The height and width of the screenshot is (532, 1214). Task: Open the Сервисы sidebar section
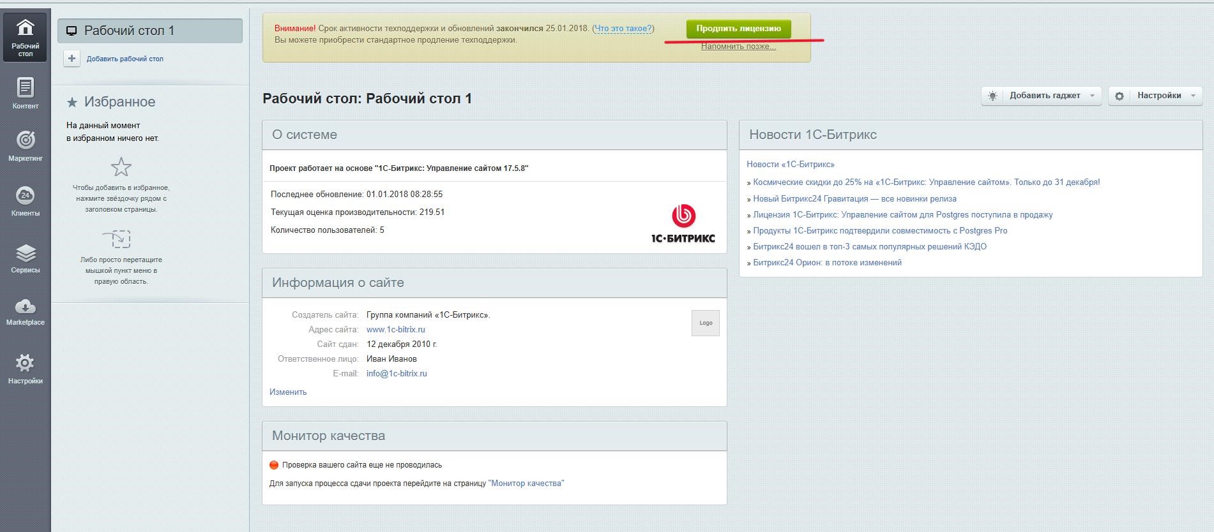25,257
